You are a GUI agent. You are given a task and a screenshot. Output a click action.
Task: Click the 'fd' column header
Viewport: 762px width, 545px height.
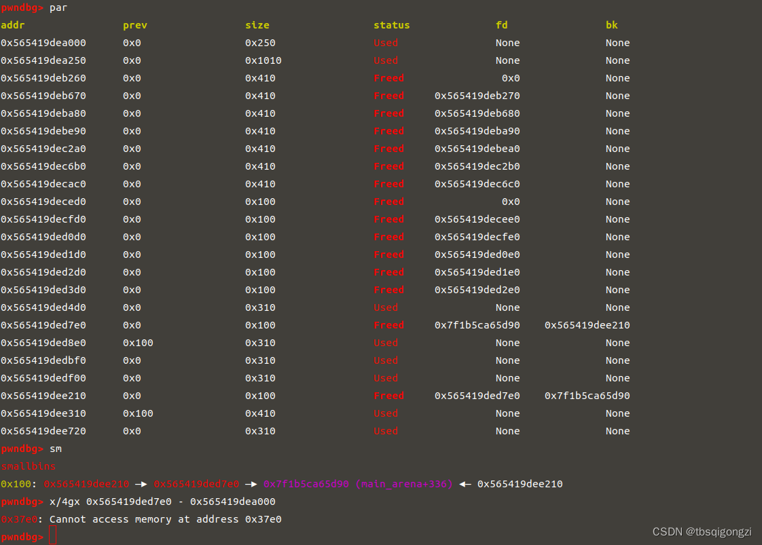(x=501, y=25)
